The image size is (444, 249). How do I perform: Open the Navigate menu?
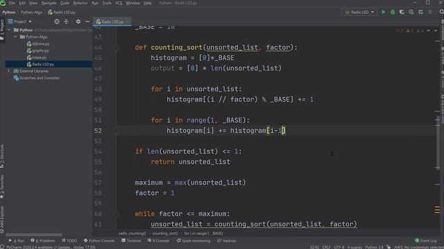(x=49, y=3)
